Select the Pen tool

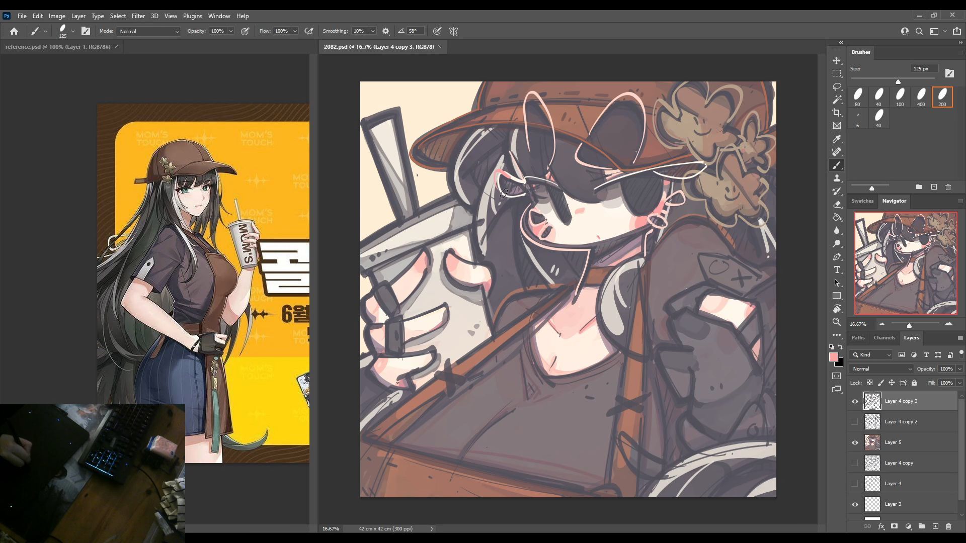tap(837, 256)
